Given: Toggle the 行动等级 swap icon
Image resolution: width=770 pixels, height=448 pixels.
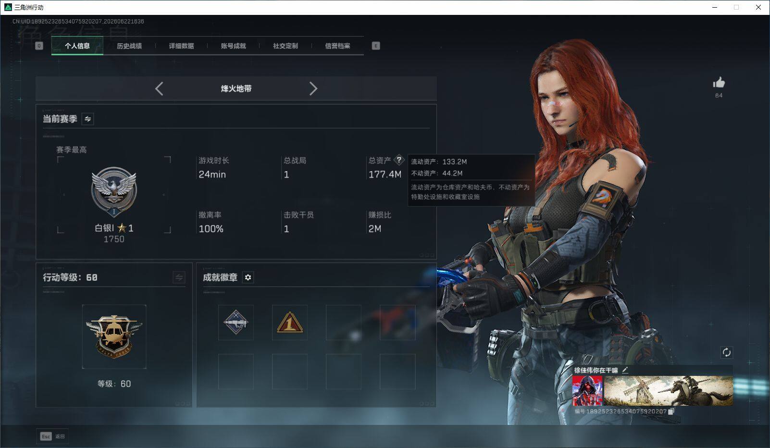Looking at the screenshot, I should pos(179,277).
